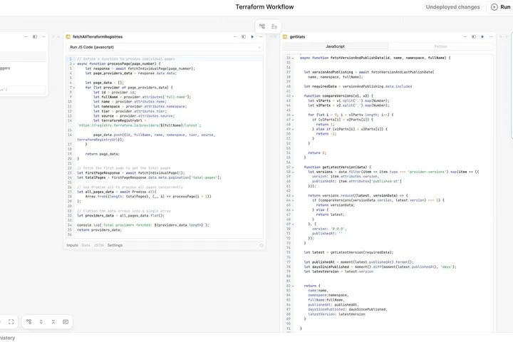Fold versions.reduce callback at line 63
Viewport: 513px width, 342px height.
pyautogui.click(x=293, y=196)
